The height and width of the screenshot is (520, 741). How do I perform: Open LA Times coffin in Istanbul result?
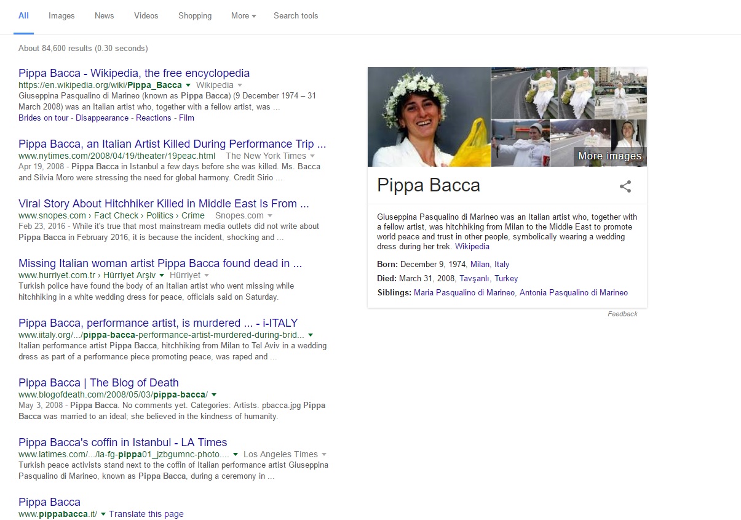pos(123,442)
